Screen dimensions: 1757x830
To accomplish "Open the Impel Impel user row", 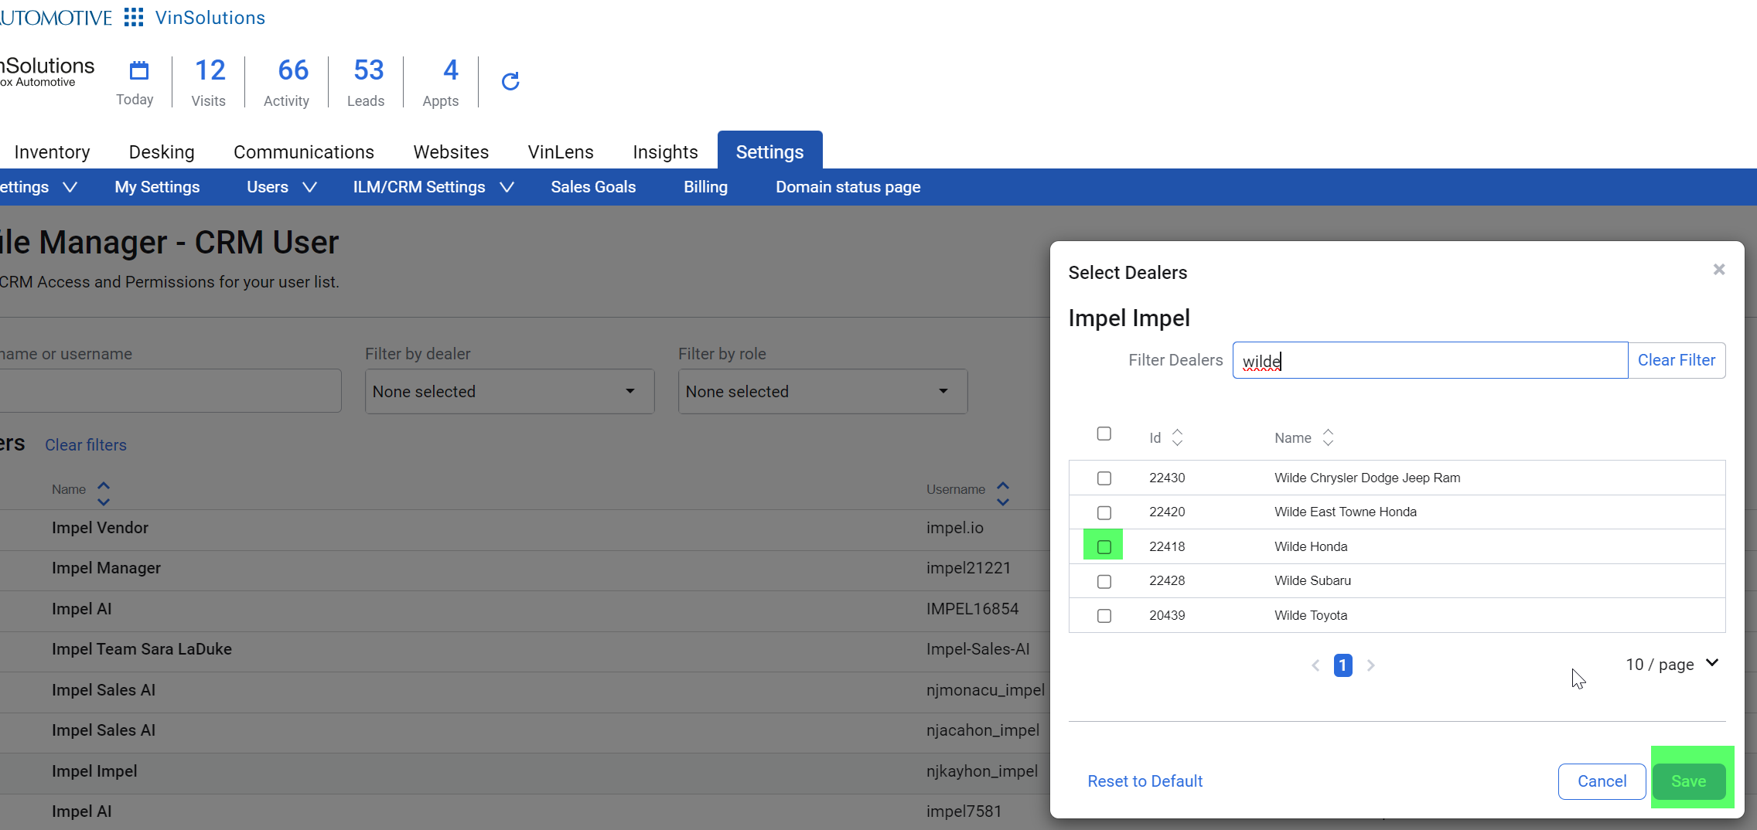I will tap(94, 771).
